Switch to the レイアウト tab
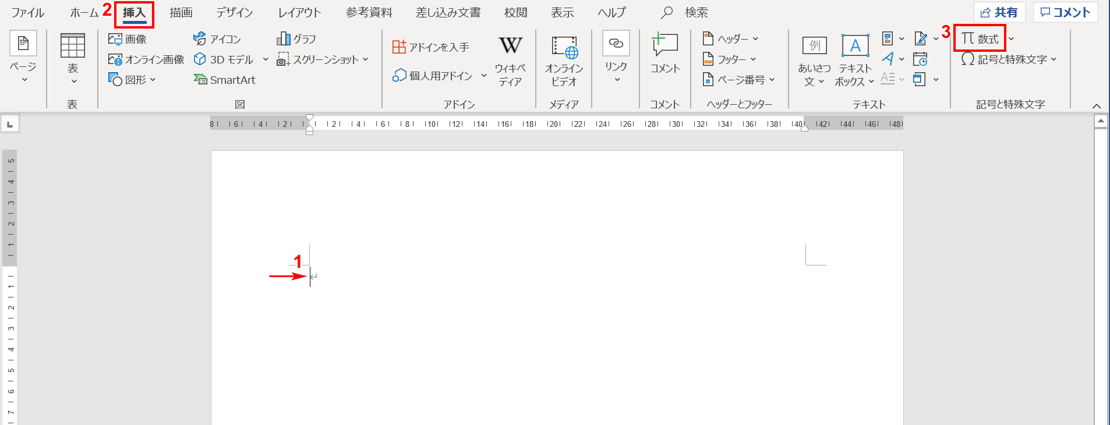Screen dimensions: 1110x425 tap(299, 12)
